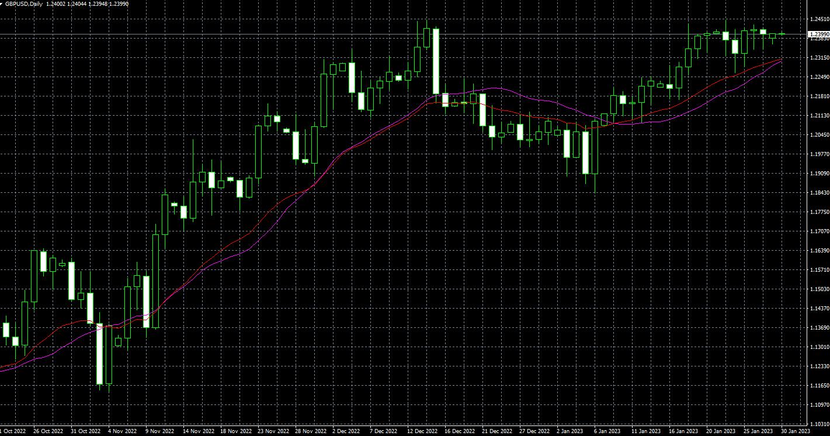
Task: Click the 1.14370 price scale label
Action: click(819, 309)
